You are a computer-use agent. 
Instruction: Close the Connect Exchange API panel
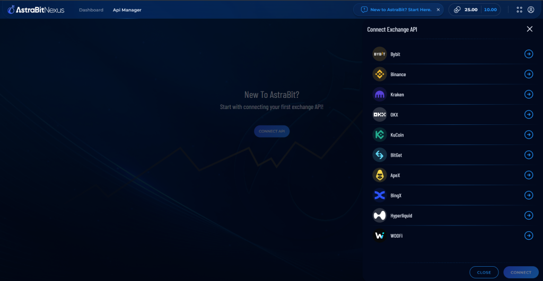tap(530, 29)
